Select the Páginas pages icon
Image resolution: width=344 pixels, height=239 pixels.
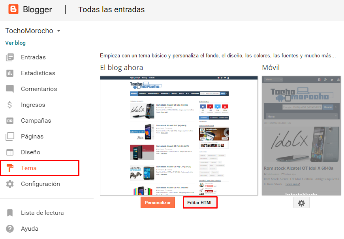pos(10,137)
